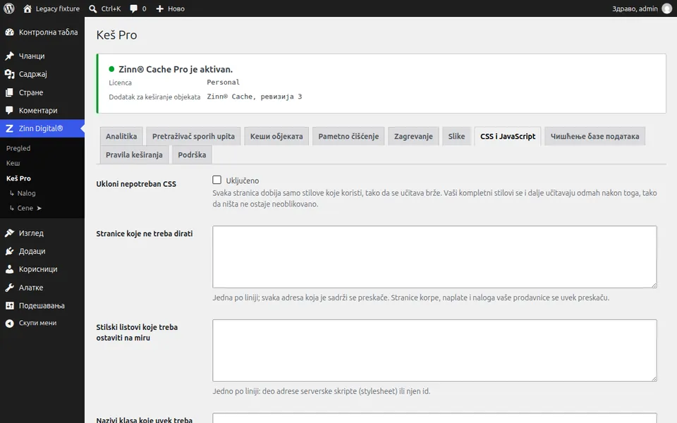The height and width of the screenshot is (423, 677).
Task: Open the Pregled submenu link
Action: [18, 149]
